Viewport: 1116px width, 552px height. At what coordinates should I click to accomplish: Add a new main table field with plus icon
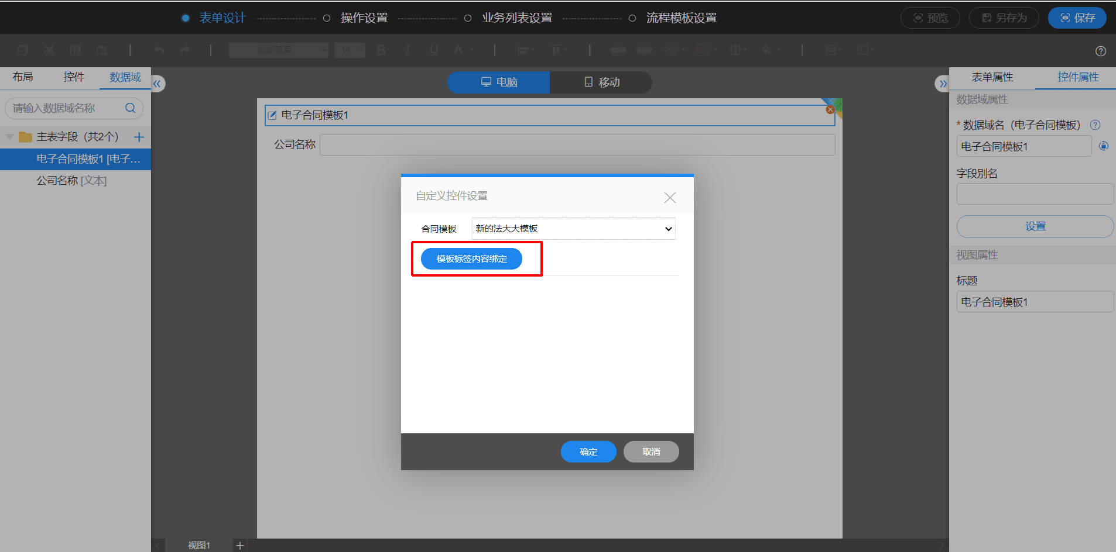click(x=139, y=137)
